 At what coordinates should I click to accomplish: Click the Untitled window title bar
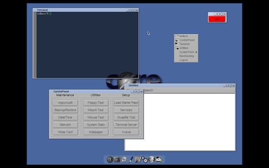[174, 85]
